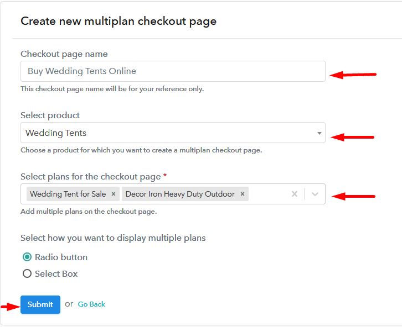Follow the Go Back link
402x327 pixels.
click(91, 304)
